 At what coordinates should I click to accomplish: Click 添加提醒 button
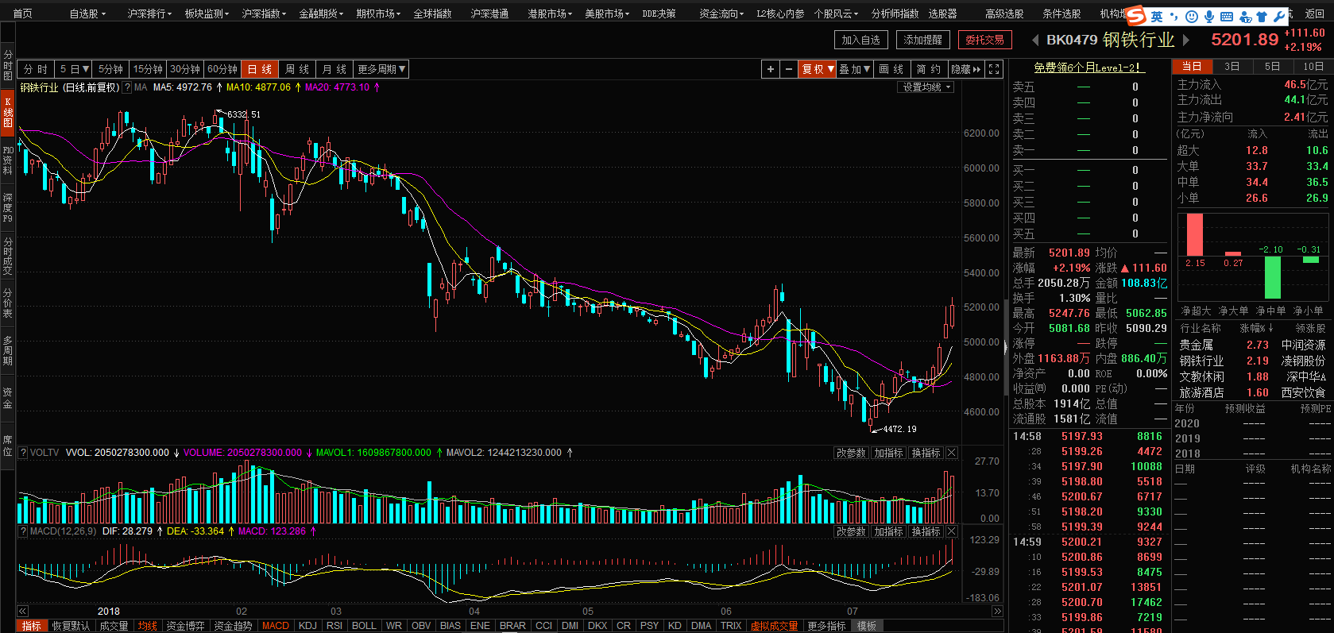point(923,40)
